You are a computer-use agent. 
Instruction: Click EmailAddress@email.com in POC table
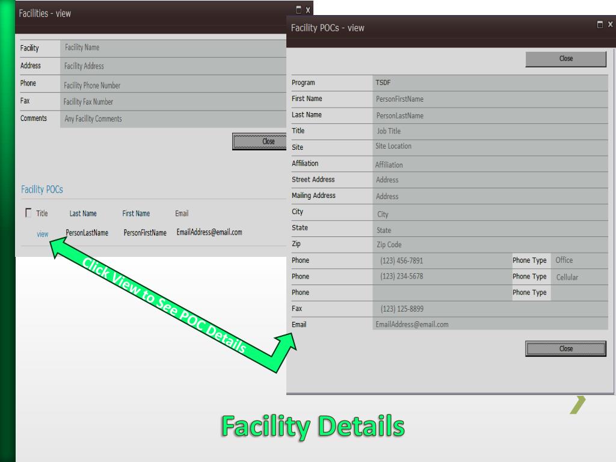pyautogui.click(x=209, y=232)
